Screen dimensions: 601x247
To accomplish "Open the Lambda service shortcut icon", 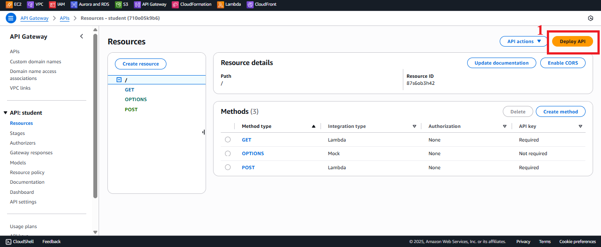I will pyautogui.click(x=221, y=5).
